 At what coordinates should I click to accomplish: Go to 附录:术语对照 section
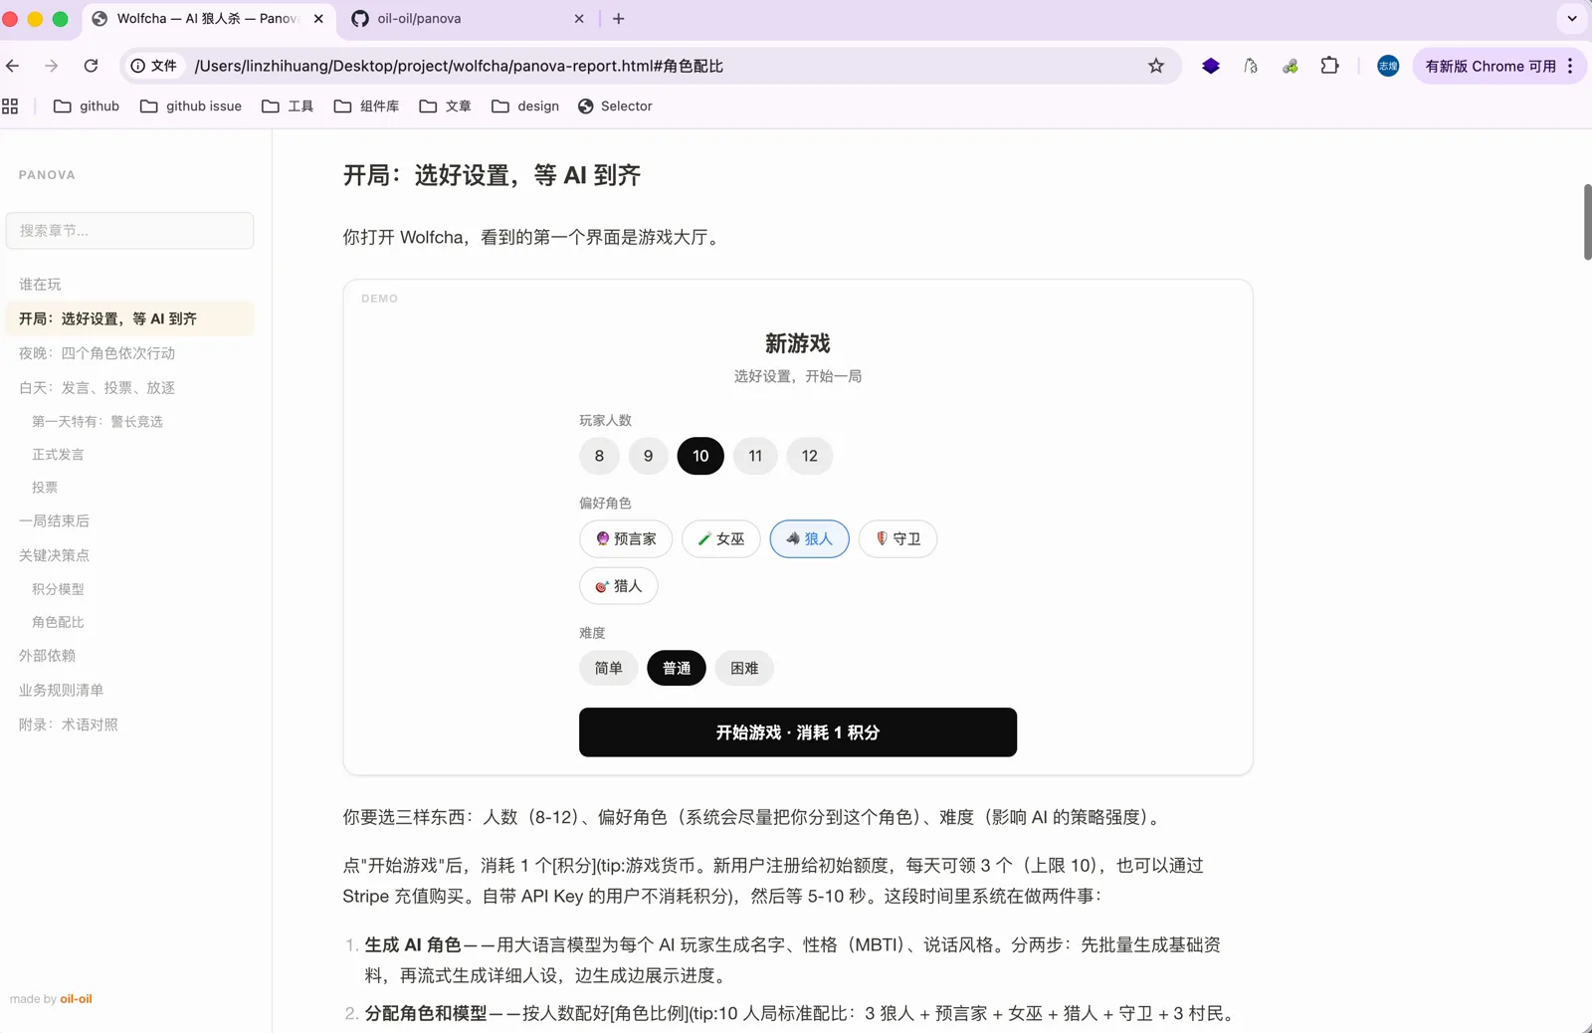pyautogui.click(x=68, y=724)
